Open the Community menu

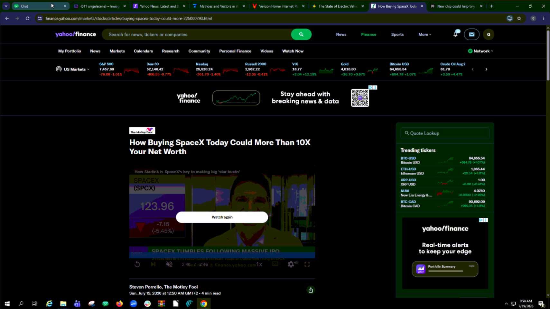click(x=199, y=51)
